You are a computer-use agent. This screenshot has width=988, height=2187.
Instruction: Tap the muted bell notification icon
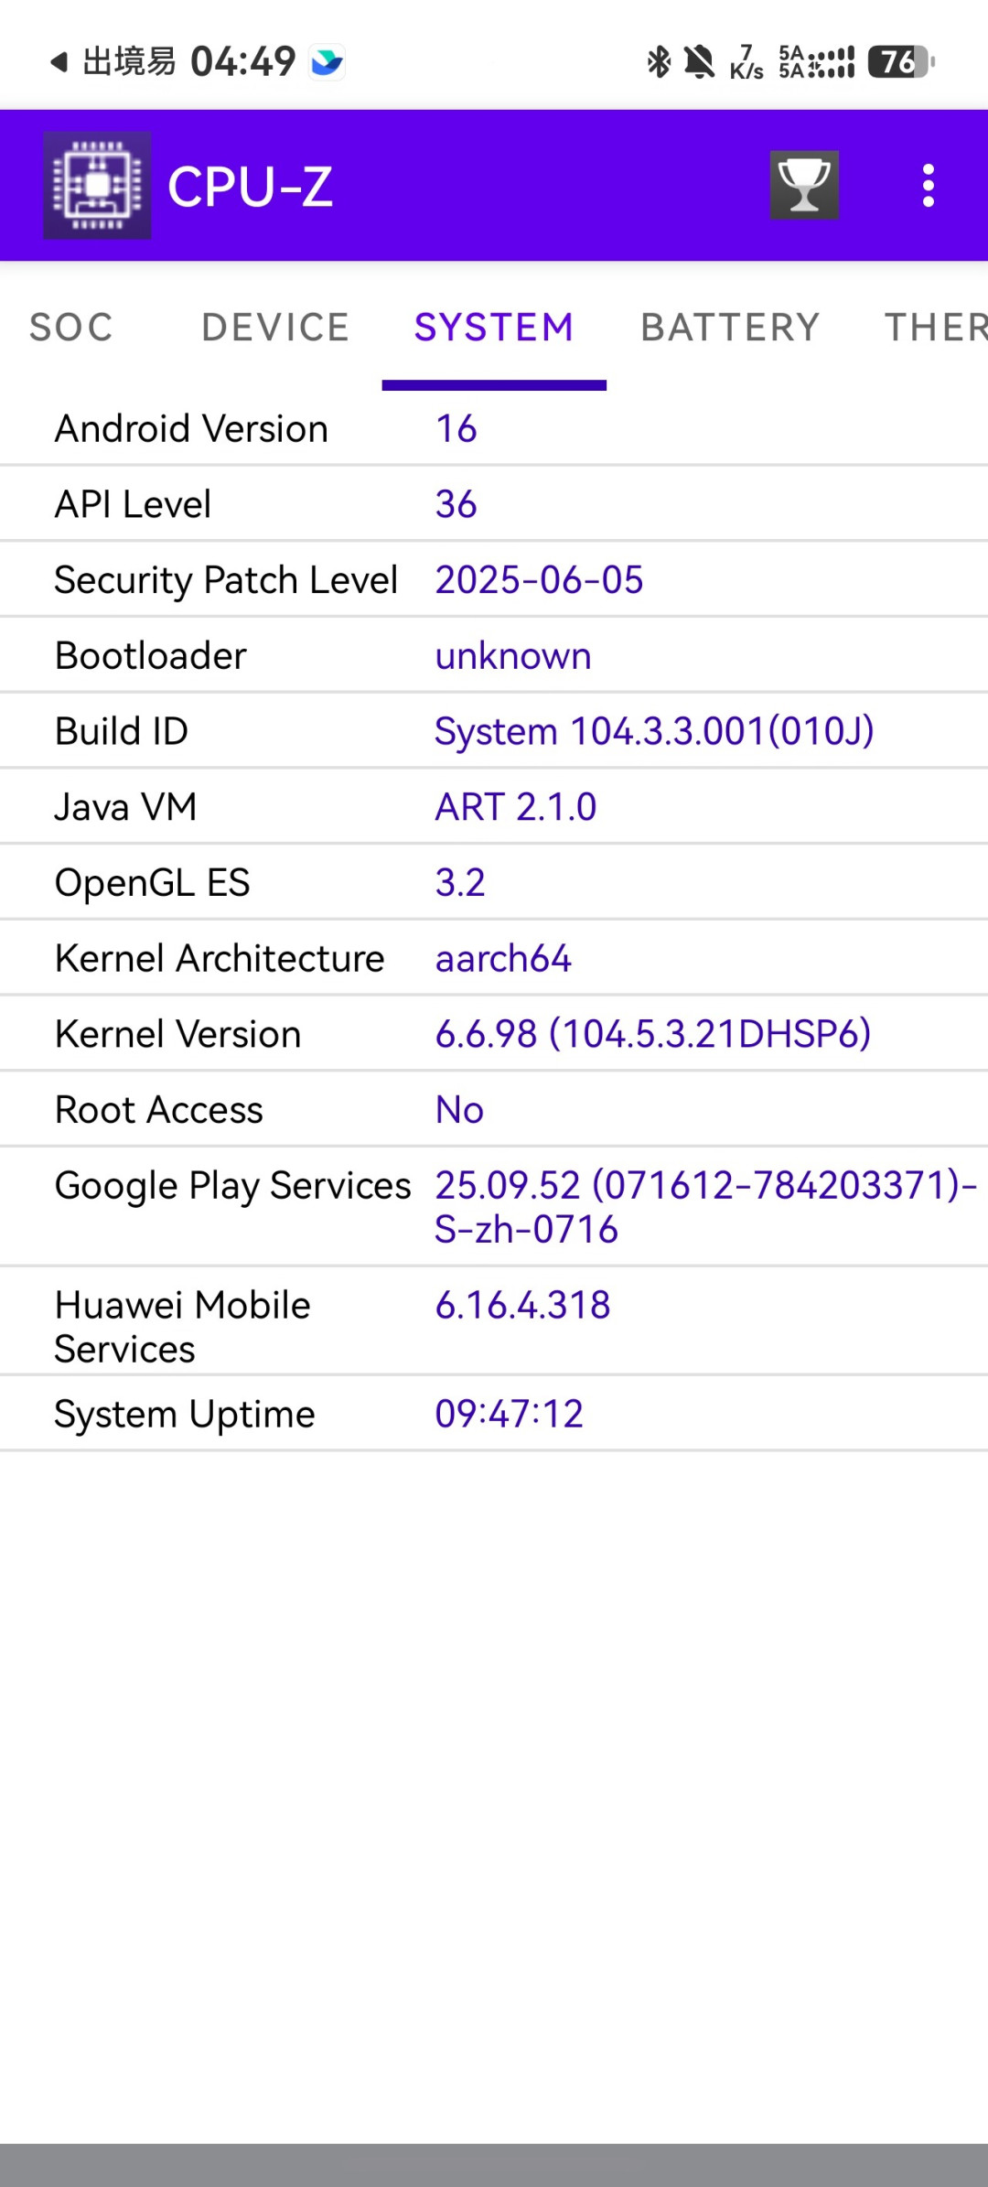pos(700,62)
